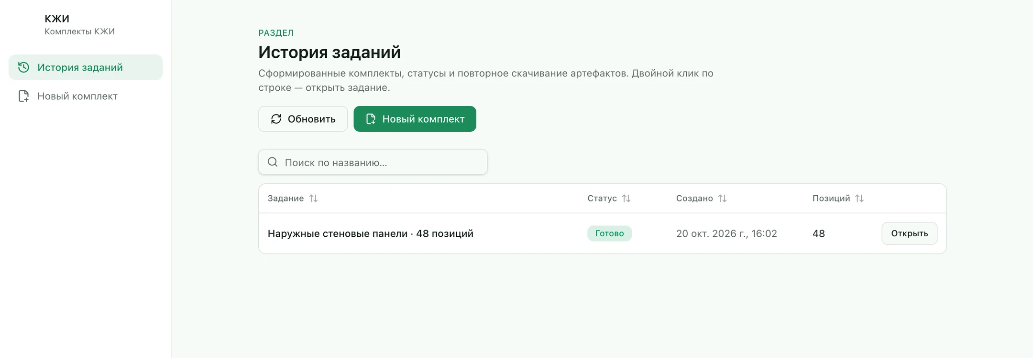Create a set with green Новый комплект button
The height and width of the screenshot is (358, 1033).
click(x=415, y=119)
